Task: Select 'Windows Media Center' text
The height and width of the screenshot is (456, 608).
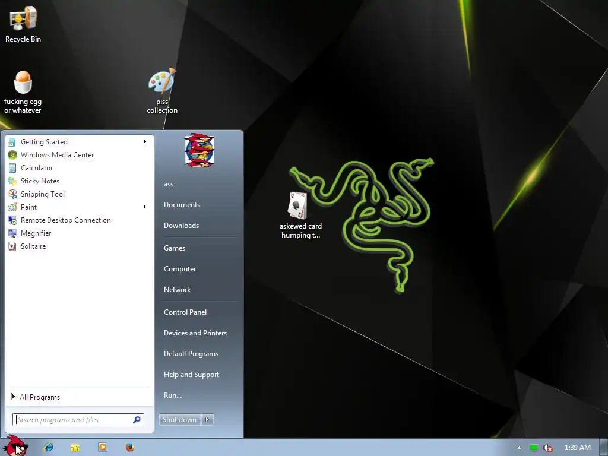Action: [58, 155]
